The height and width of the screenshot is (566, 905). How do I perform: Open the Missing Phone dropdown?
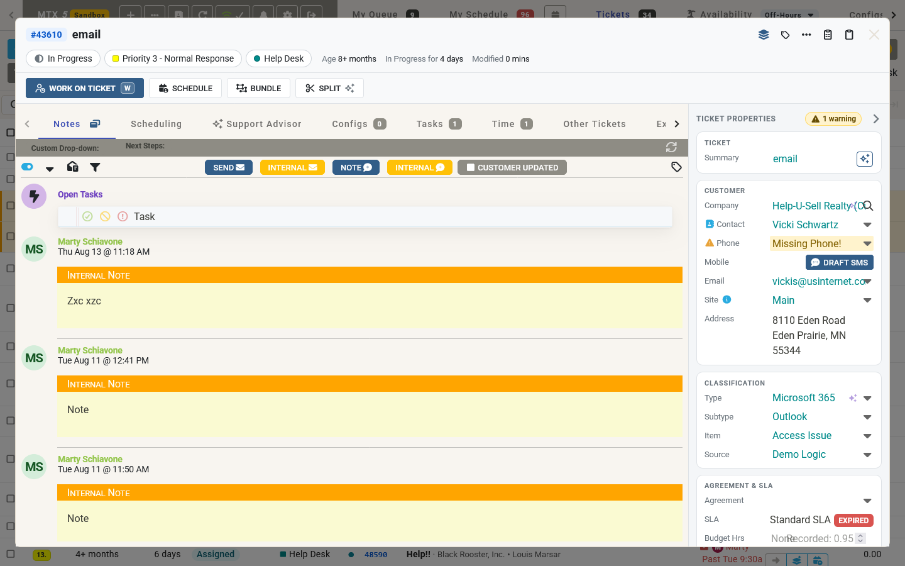tap(867, 243)
